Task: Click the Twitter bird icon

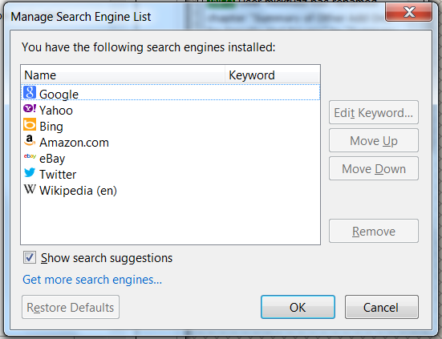Action: [x=30, y=172]
